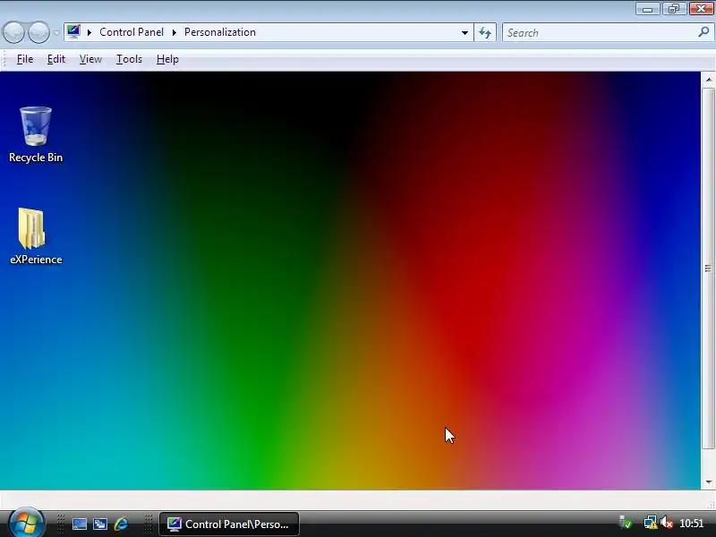Viewport: 716px width, 537px height.
Task: Click the muted volume tray icon
Action: coord(667,523)
